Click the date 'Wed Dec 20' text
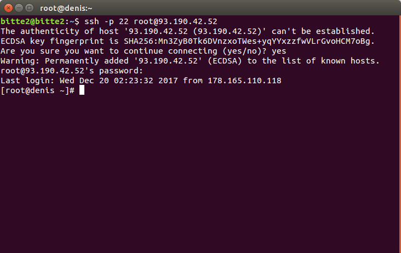 [x=84, y=81]
